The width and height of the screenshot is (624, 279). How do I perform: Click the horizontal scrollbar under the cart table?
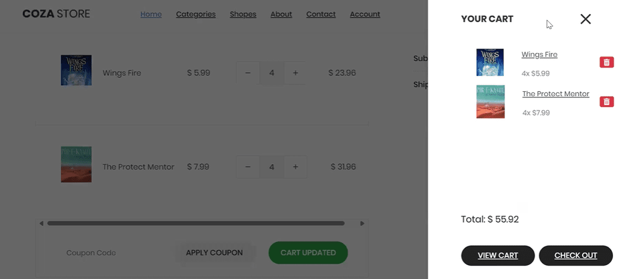[196, 223]
